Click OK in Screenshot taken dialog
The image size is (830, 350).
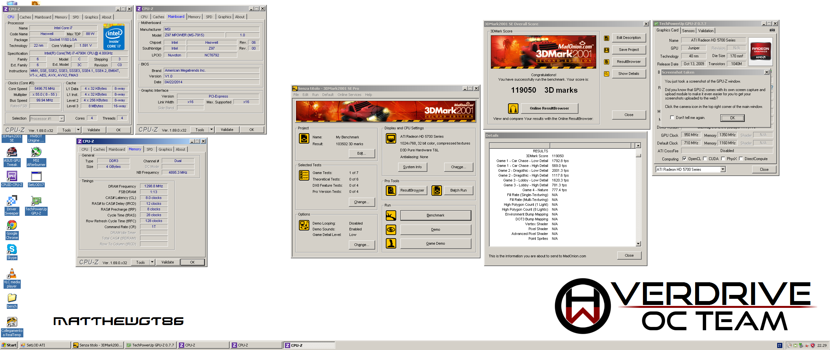point(732,118)
